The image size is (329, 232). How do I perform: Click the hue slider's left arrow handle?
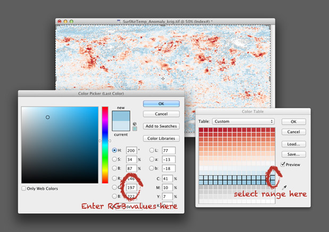click(x=100, y=141)
